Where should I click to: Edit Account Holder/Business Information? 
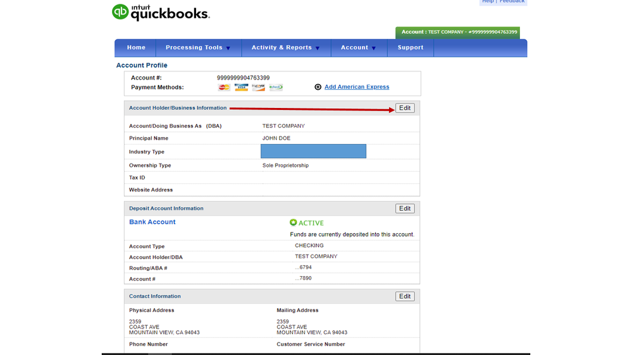pyautogui.click(x=405, y=108)
